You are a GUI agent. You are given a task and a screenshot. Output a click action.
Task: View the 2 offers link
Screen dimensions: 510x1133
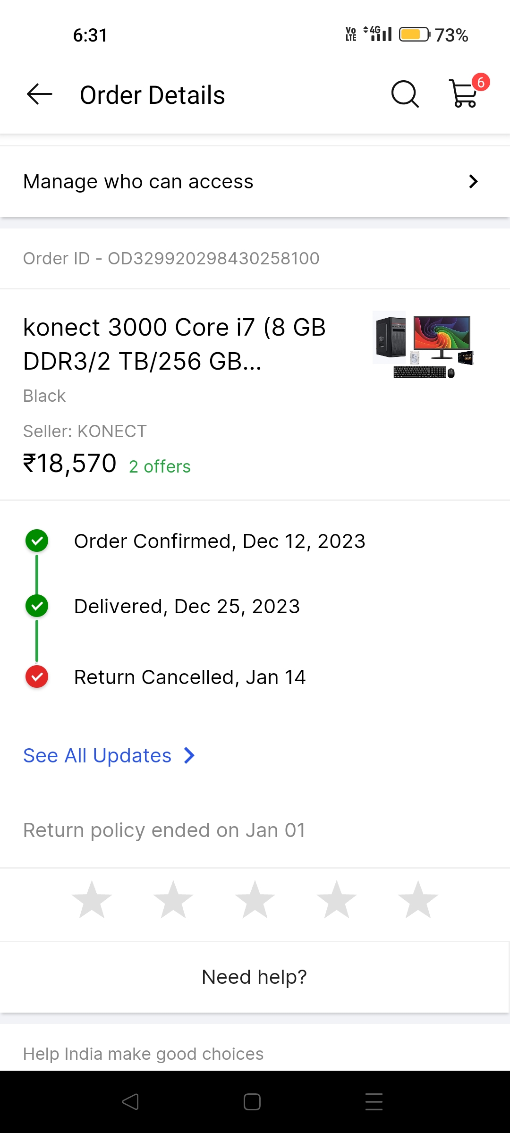[160, 467]
